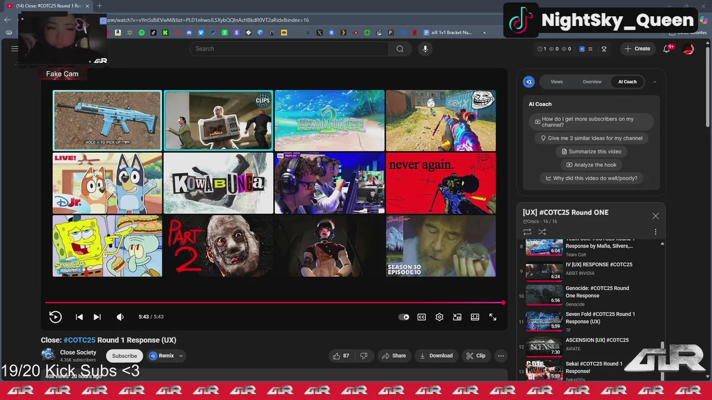Subscribe to Close Society
The width and height of the screenshot is (712, 400).
pyautogui.click(x=125, y=356)
